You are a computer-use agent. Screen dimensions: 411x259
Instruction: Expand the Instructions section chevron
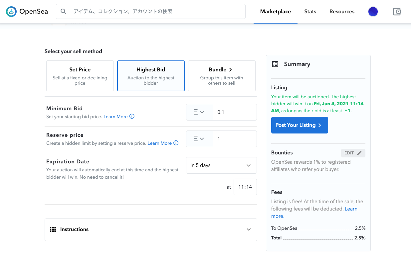249,229
